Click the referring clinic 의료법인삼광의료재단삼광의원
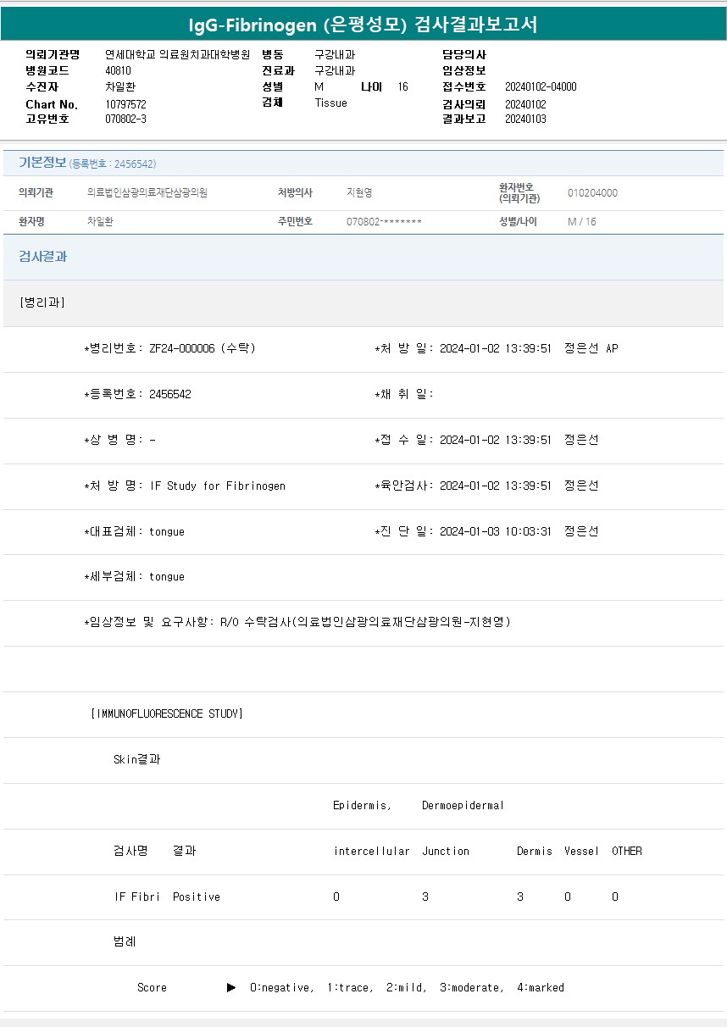 147,192
